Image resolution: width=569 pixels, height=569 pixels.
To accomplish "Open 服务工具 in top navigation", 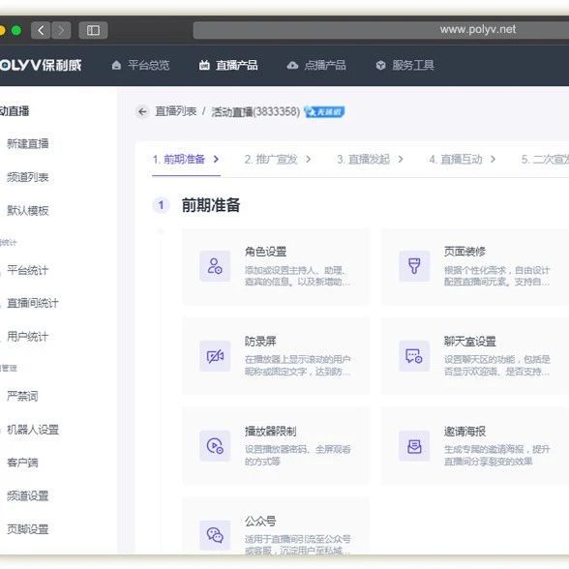I will tap(413, 66).
